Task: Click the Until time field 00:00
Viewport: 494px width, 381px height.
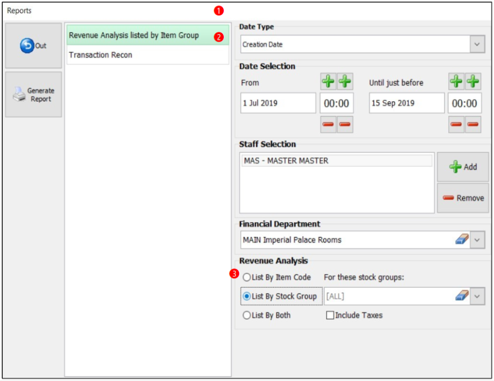Action: pyautogui.click(x=465, y=103)
